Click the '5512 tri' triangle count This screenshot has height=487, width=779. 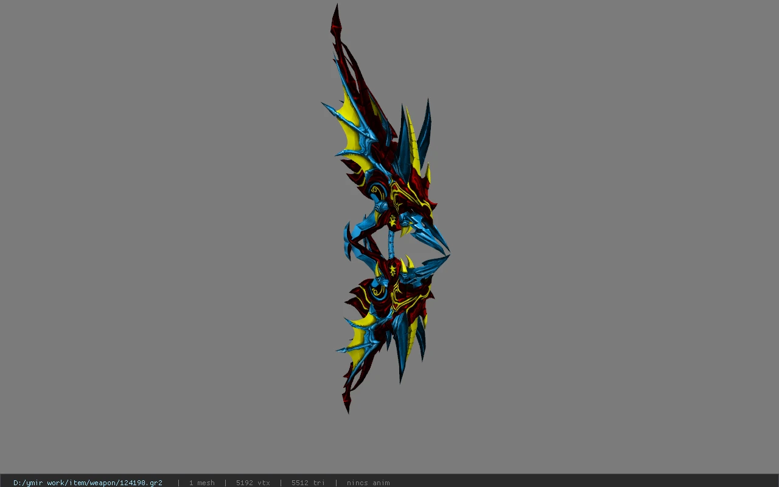point(308,483)
